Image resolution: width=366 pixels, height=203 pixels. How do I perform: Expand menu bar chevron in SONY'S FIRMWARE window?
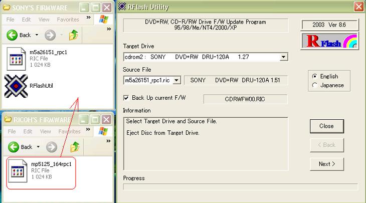[88, 17]
